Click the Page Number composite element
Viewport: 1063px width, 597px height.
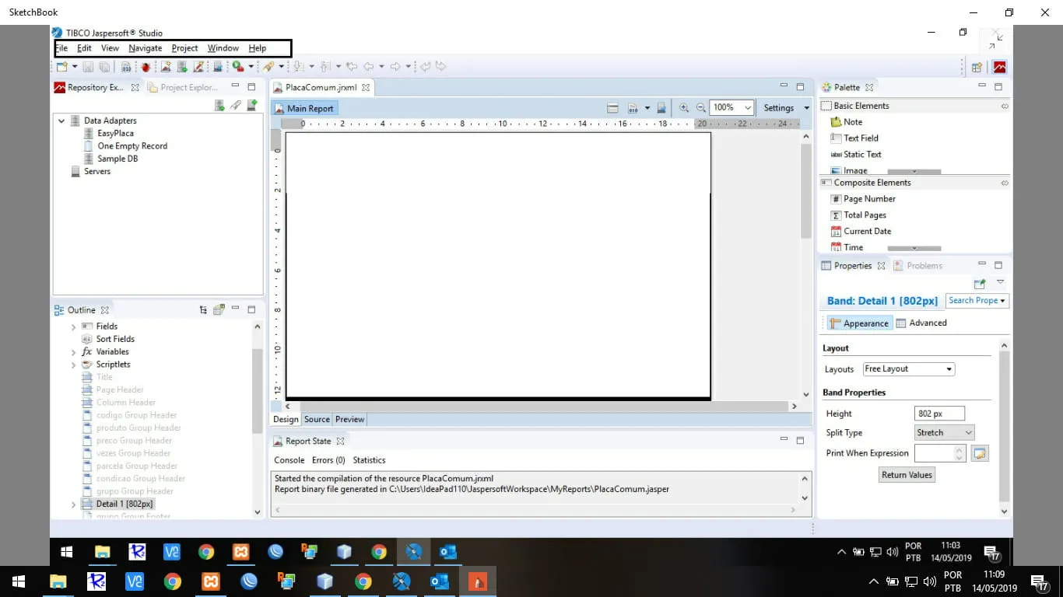coord(869,199)
